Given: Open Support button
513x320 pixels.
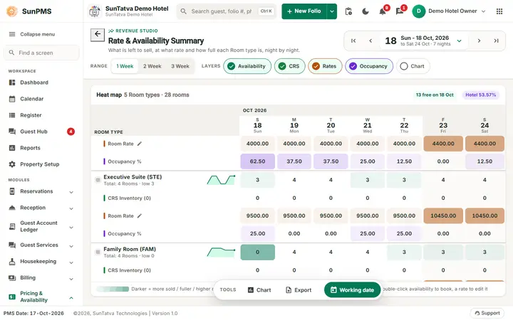Looking at the screenshot, I should tap(487, 313).
